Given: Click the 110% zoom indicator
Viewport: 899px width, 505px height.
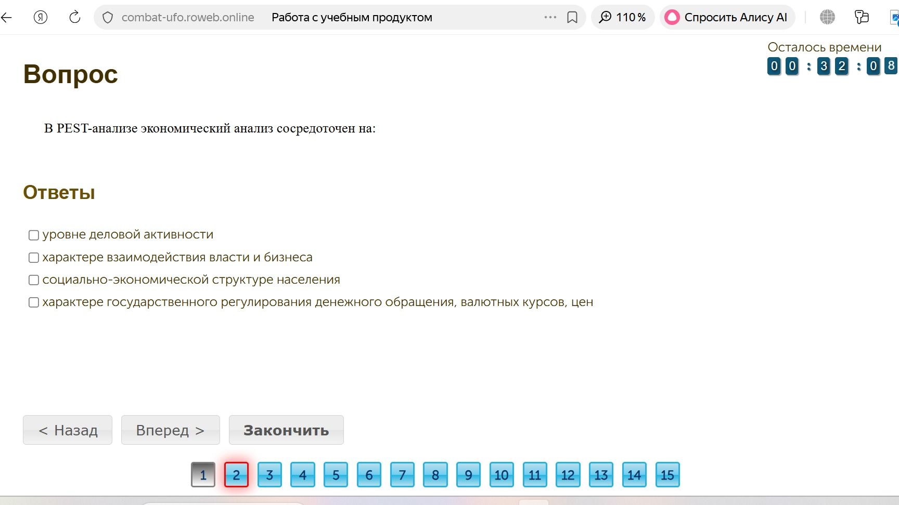Looking at the screenshot, I should (623, 17).
